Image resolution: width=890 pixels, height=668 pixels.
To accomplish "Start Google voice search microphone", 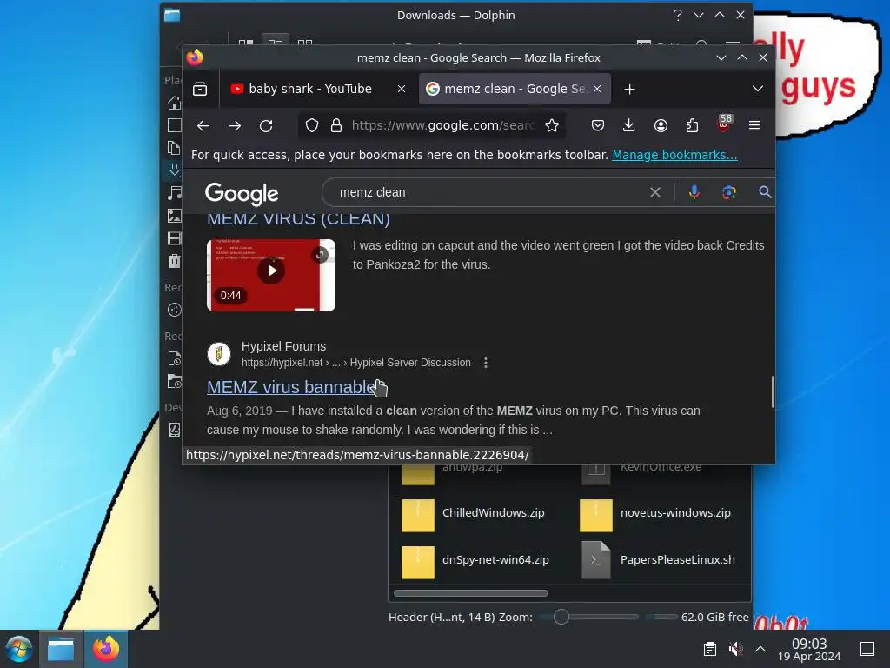I will [694, 192].
